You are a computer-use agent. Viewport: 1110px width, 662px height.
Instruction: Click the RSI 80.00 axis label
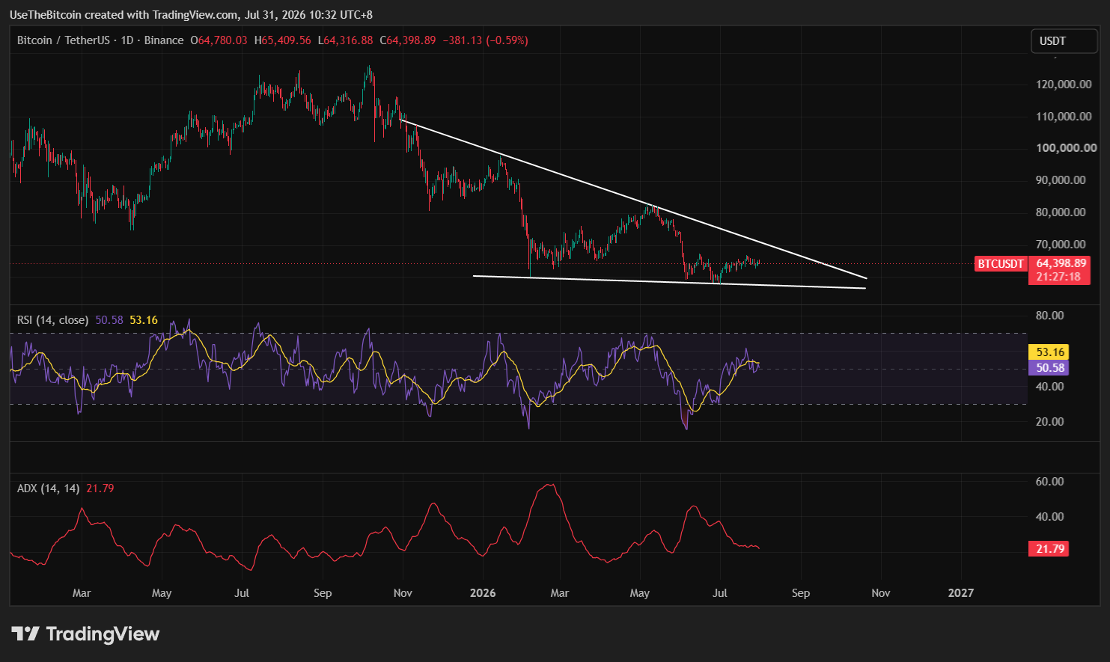pos(1049,316)
